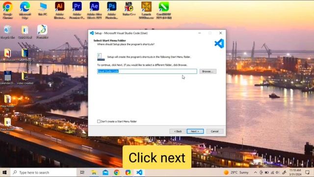314x177 pixels.
Task: Select the bottom New folder desktop icon
Action: coord(7,125)
